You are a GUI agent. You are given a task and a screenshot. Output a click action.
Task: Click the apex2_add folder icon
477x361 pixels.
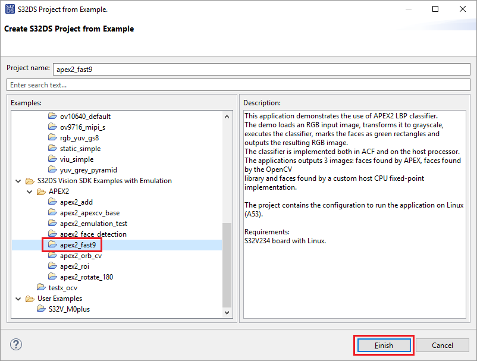52,202
